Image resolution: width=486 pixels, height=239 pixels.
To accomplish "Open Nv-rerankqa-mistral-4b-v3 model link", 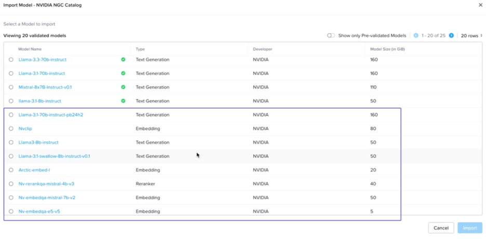I will (46, 184).
